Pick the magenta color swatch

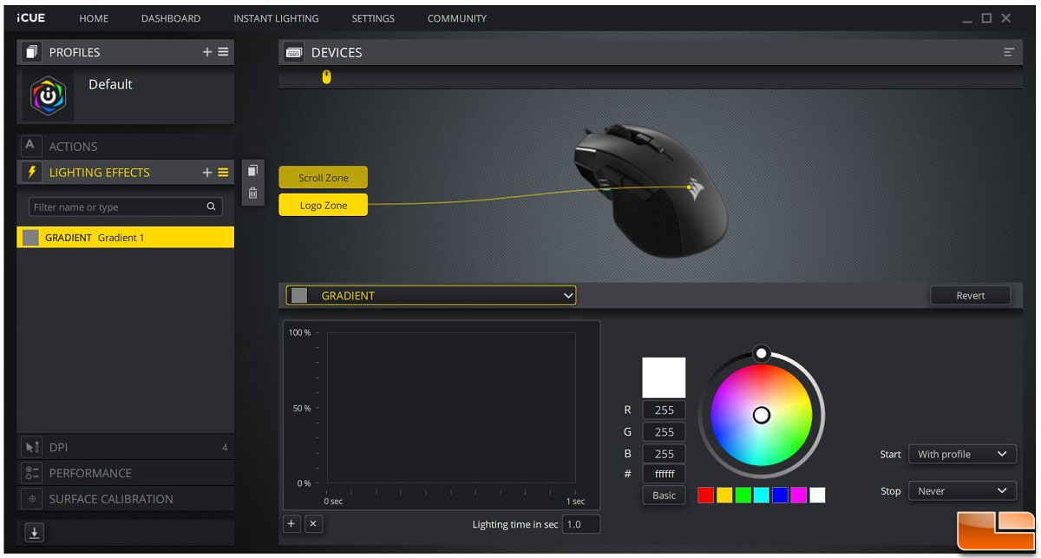(798, 496)
